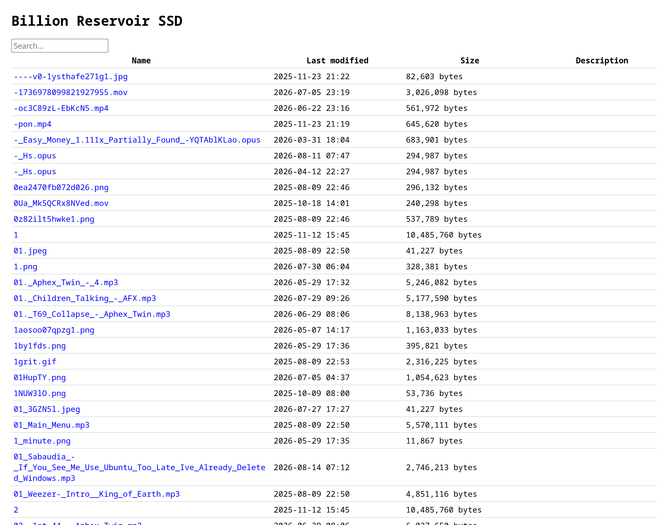Click the size 296,132 bytes

click(x=436, y=187)
